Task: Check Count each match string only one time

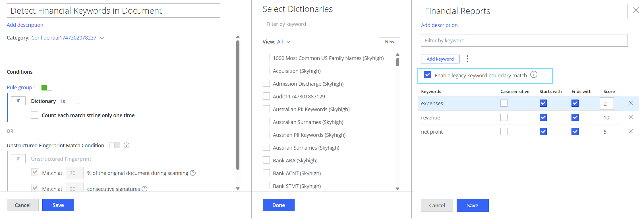Action: (35, 115)
